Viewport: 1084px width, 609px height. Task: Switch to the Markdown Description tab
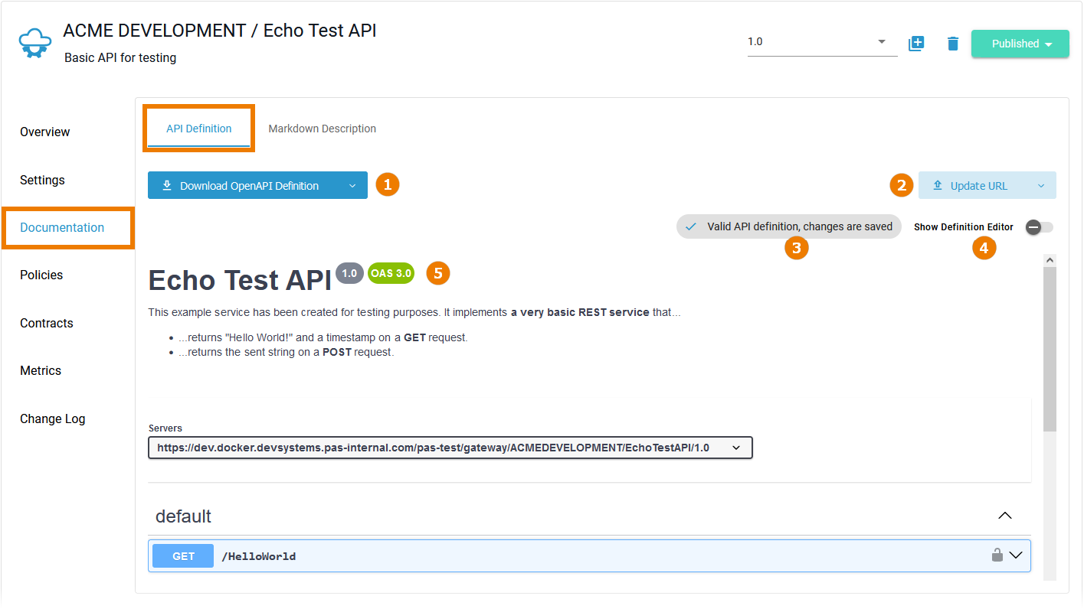322,128
